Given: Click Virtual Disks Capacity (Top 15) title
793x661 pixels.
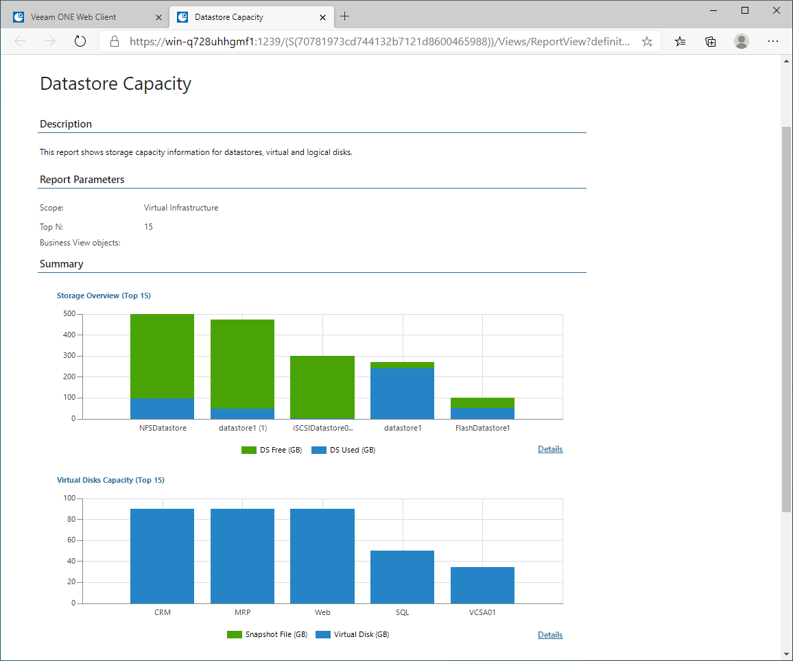Looking at the screenshot, I should [110, 480].
